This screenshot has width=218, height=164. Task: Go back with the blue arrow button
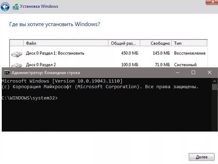(x=5, y=7)
